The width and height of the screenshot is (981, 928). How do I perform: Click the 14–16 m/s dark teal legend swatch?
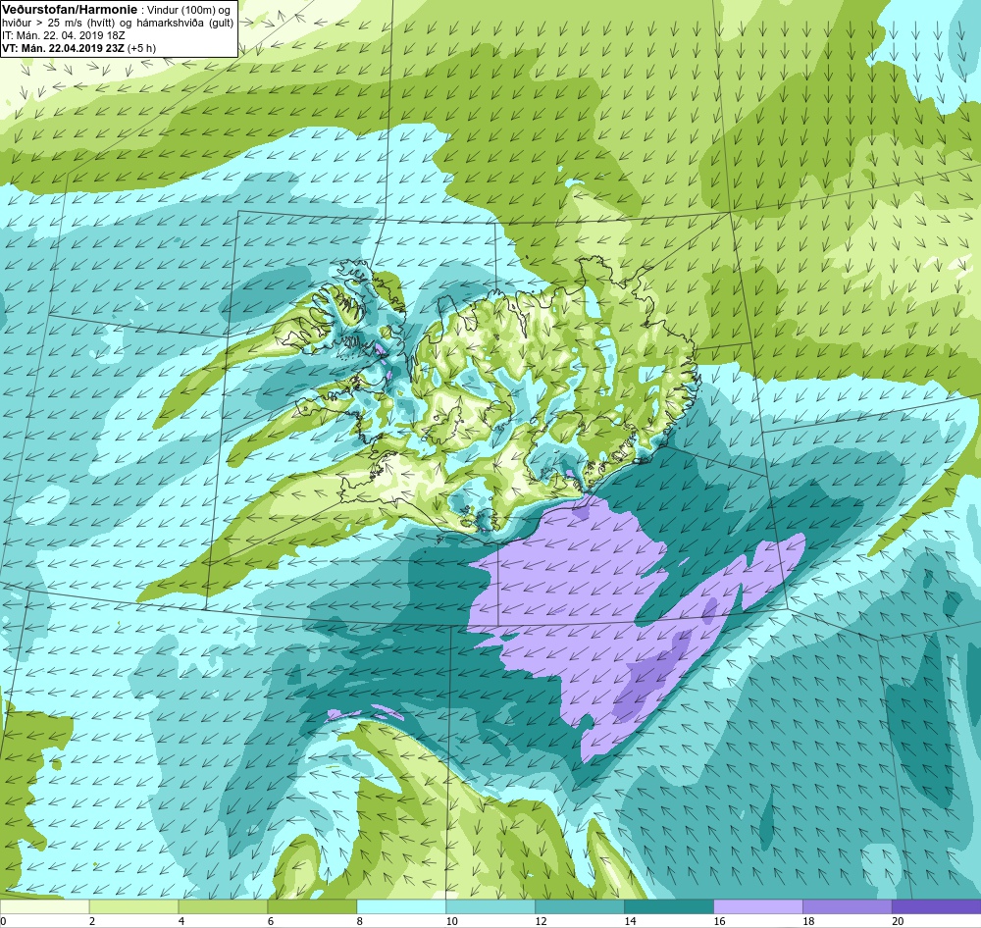669,906
